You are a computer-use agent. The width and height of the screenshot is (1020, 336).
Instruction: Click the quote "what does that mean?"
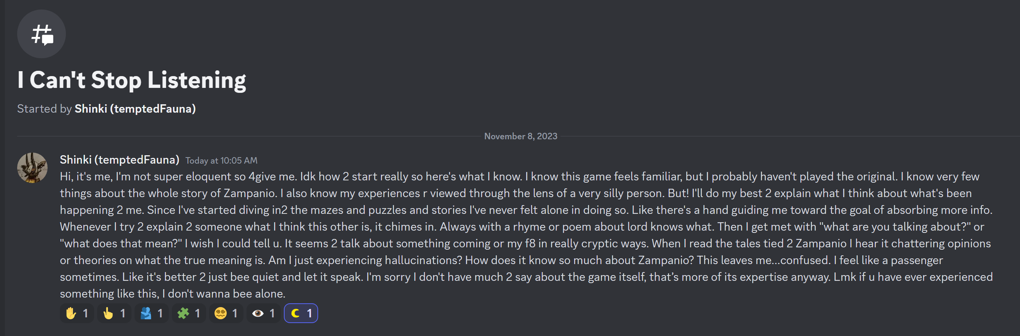(121, 244)
